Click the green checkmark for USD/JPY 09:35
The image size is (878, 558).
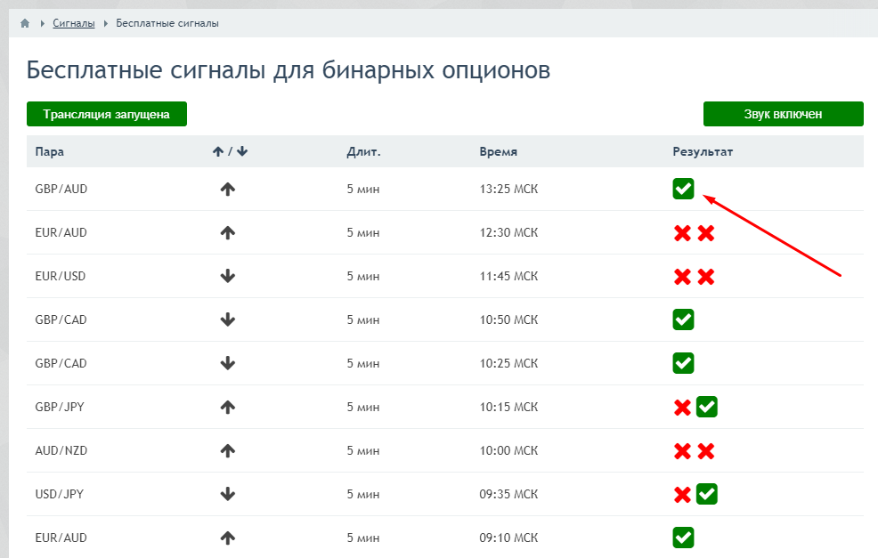pos(707,494)
